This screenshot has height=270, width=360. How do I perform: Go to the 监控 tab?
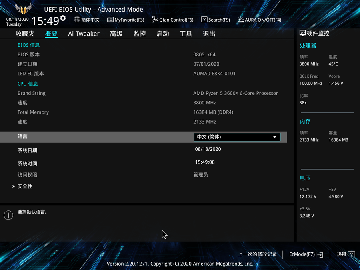point(140,34)
